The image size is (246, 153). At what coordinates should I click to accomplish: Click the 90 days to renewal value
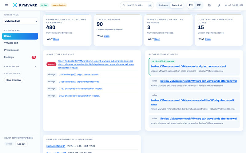[100, 24]
